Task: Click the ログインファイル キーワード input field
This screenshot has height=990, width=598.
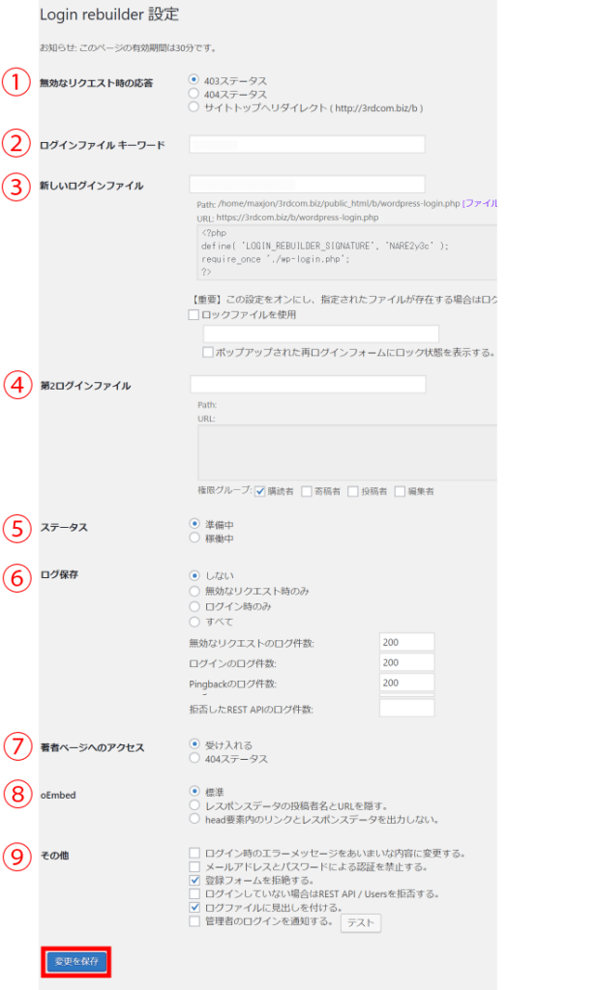Action: pos(307,144)
